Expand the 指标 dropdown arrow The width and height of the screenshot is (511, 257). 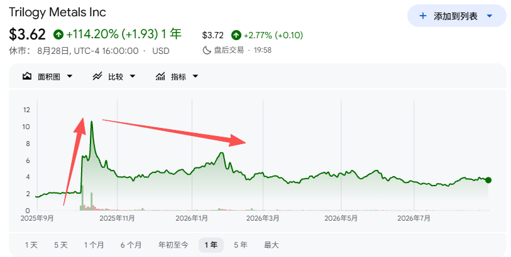[x=195, y=76]
